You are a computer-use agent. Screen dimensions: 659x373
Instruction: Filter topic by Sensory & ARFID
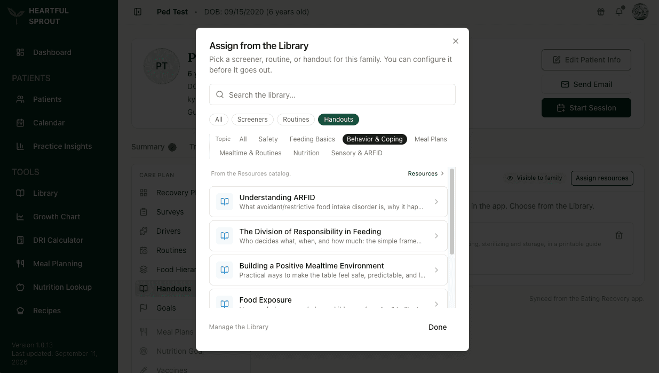point(357,153)
